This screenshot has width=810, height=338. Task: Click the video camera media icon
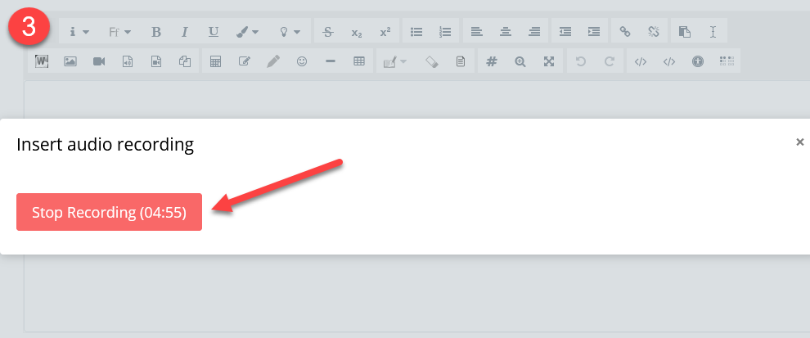[x=99, y=61]
